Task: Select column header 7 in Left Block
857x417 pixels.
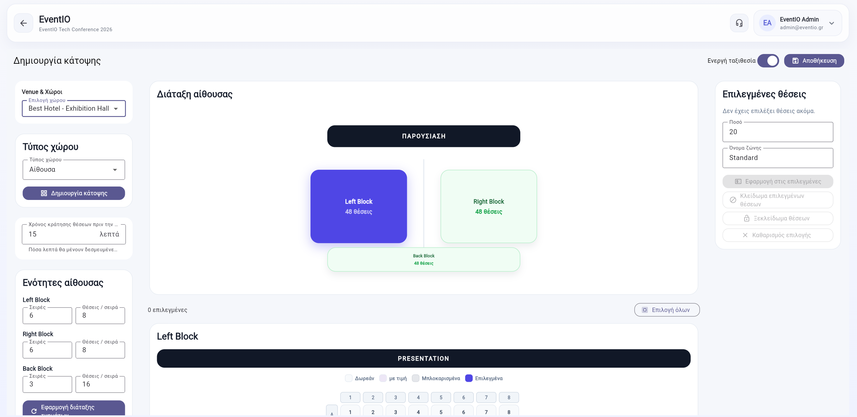Action: pos(486,398)
